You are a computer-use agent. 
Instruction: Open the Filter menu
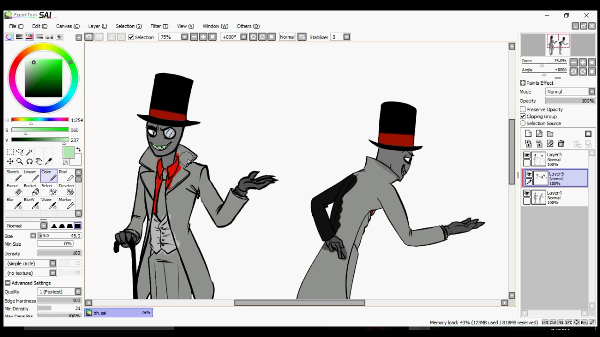pos(159,26)
